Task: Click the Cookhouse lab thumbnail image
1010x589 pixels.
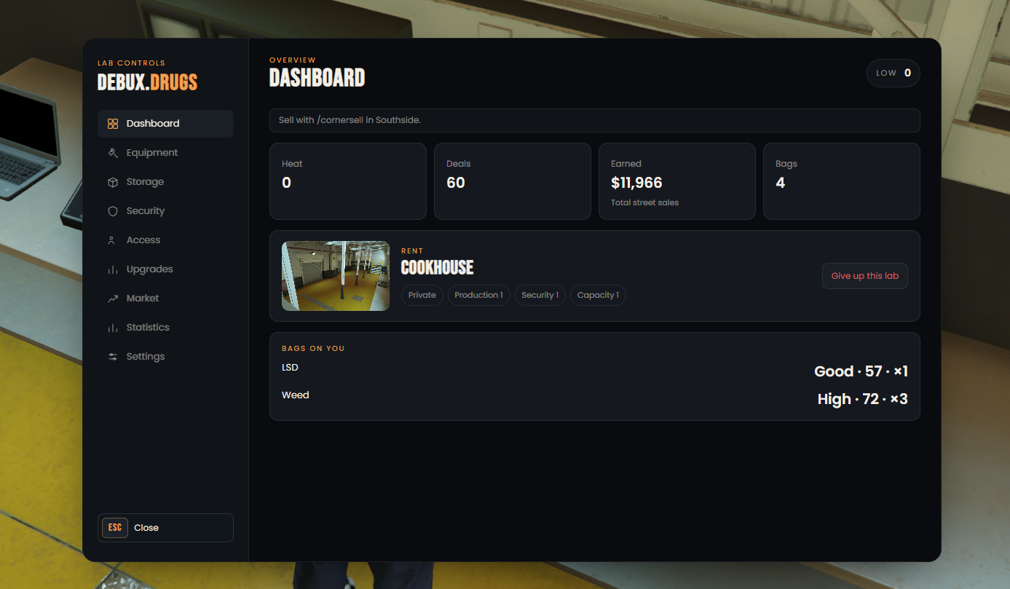Action: [x=336, y=276]
